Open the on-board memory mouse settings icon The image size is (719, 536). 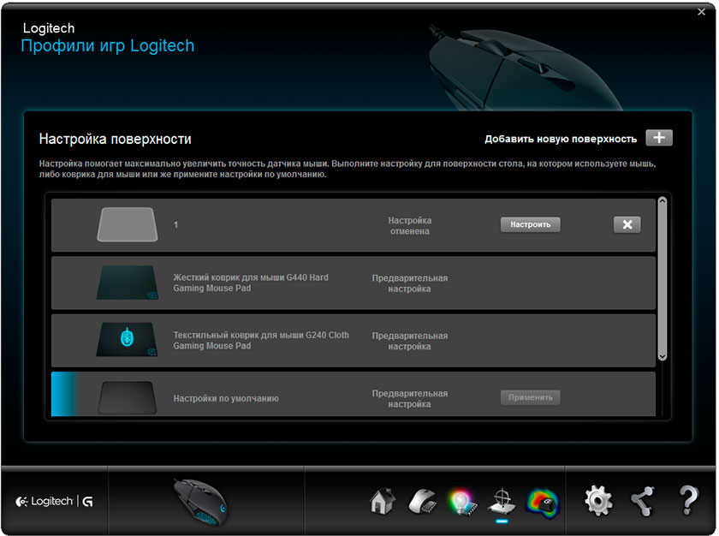pyautogui.click(x=422, y=501)
